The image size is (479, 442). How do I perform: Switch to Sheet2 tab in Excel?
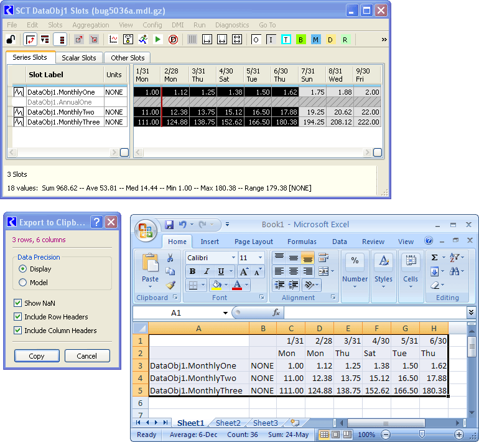point(228,423)
